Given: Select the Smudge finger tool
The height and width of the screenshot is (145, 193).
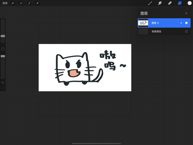Looking at the screenshot, I should (160, 3).
